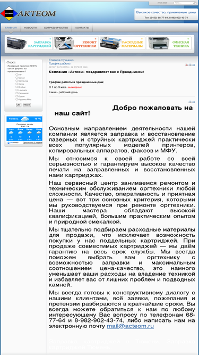Select HP in the poll

click(16, 75)
